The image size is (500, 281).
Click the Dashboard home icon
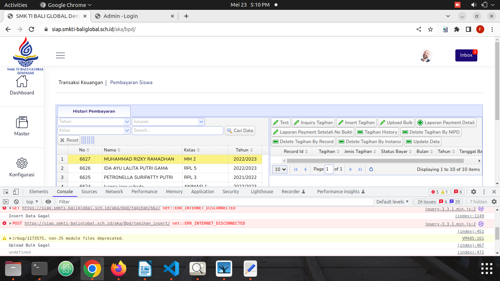click(x=22, y=81)
